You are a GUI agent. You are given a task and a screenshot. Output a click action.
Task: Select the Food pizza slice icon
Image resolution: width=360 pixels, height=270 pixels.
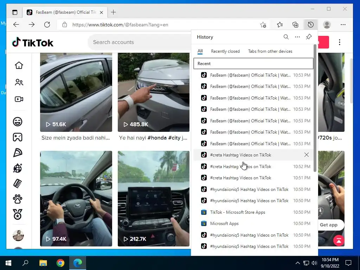pyautogui.click(x=18, y=153)
